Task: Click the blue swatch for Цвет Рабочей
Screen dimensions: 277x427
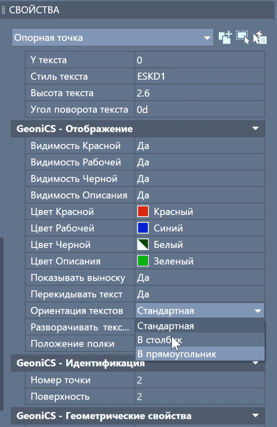Action: point(143,228)
